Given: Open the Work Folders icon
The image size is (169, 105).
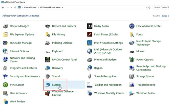Looking at the screenshot, I should click(x=6, y=101).
